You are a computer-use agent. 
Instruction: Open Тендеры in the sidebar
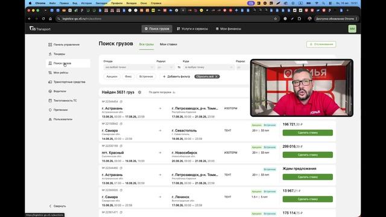(57, 54)
